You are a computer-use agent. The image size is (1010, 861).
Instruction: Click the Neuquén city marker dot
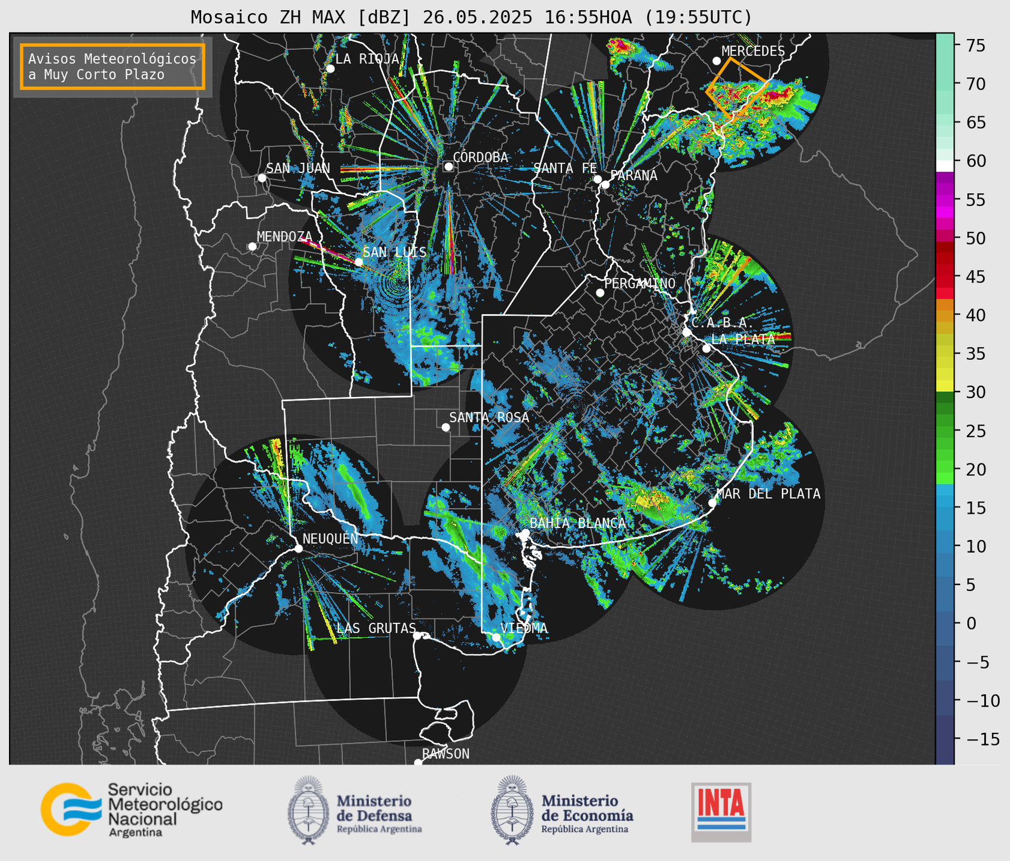click(298, 548)
